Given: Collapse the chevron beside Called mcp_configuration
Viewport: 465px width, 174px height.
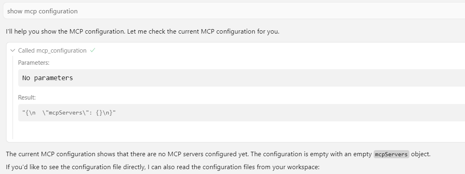Looking at the screenshot, I should pyautogui.click(x=13, y=51).
